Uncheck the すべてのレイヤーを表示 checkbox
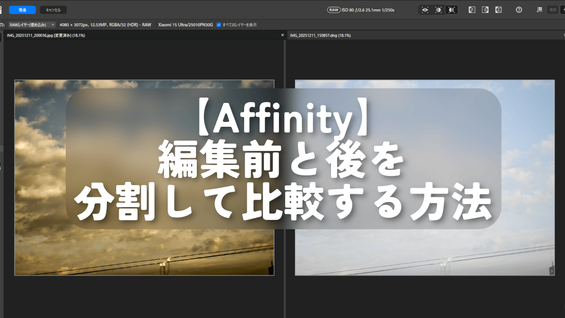The image size is (565, 318). pos(218,25)
